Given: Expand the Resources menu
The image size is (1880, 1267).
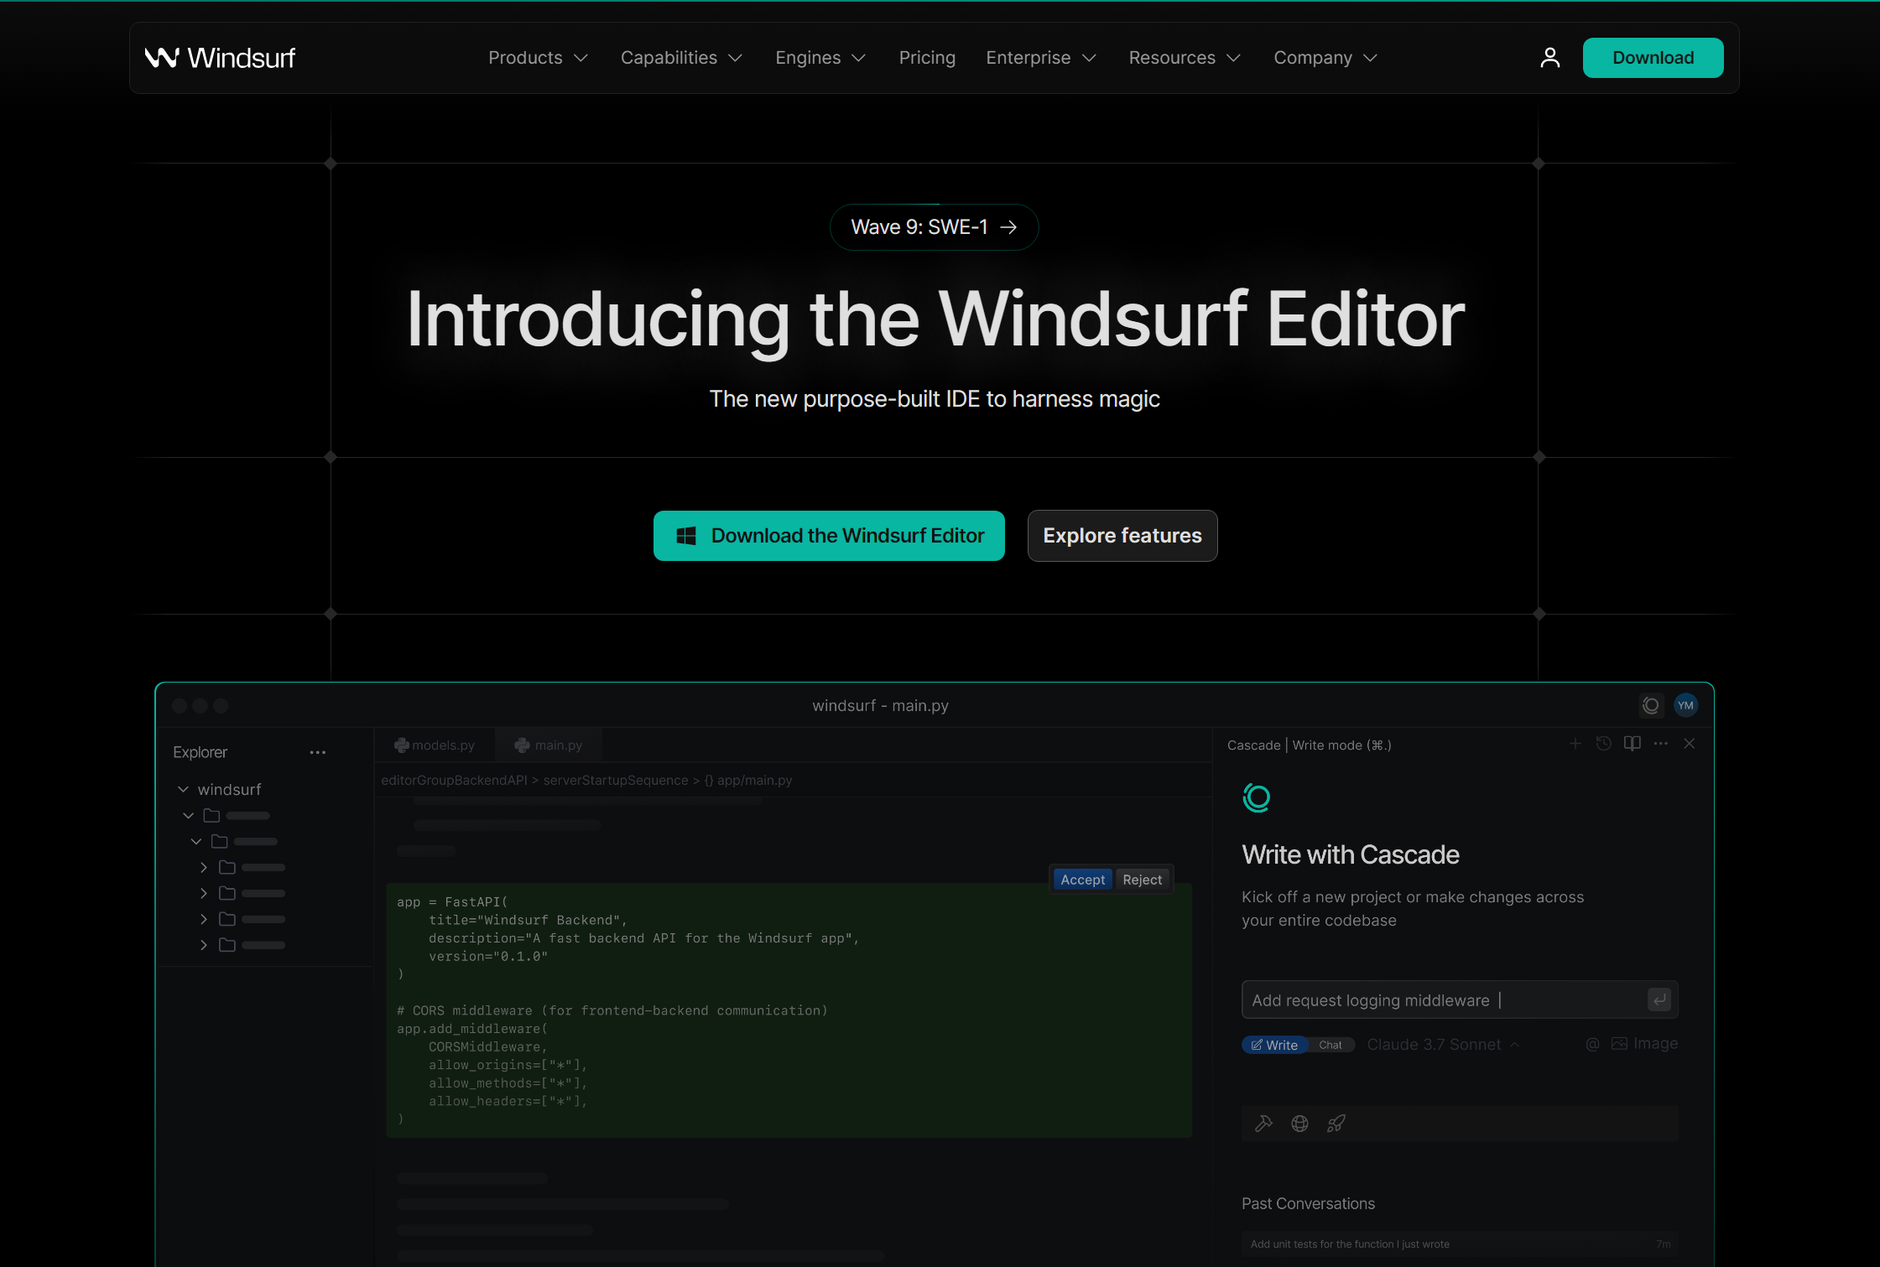Looking at the screenshot, I should pos(1185,58).
